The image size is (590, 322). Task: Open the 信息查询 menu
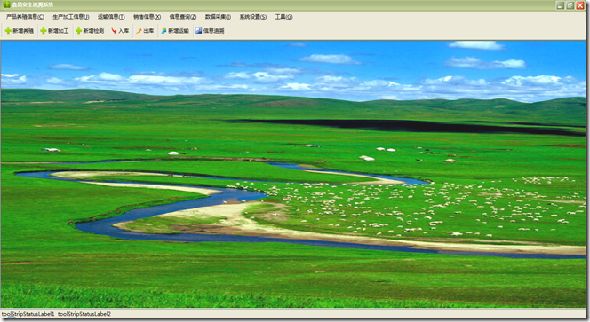182,17
